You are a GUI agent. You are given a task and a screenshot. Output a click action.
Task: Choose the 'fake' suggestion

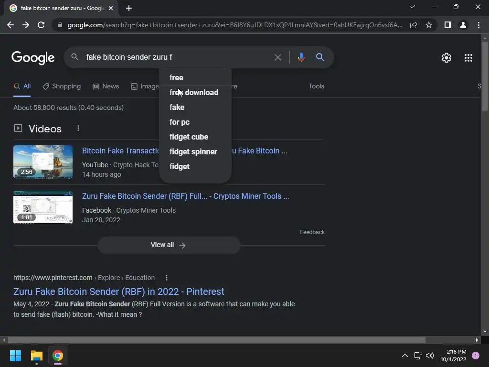[x=195, y=108]
